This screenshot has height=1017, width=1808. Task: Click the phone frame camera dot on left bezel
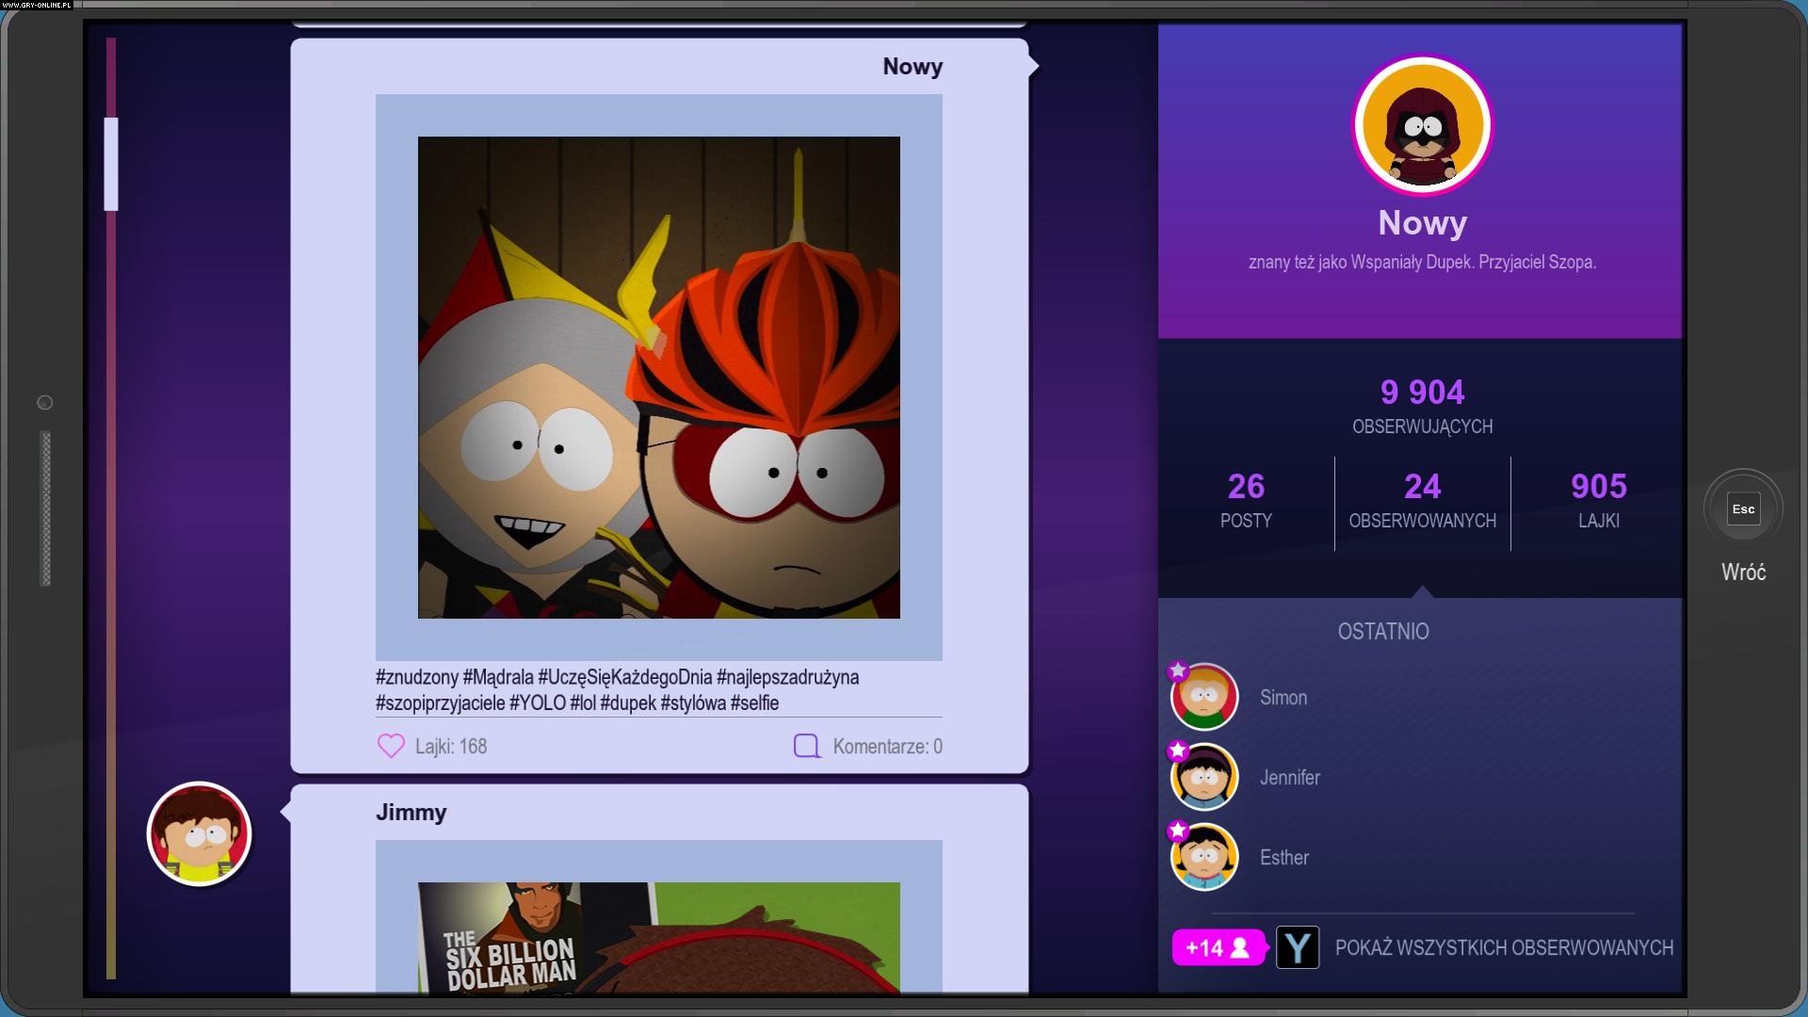(x=44, y=402)
